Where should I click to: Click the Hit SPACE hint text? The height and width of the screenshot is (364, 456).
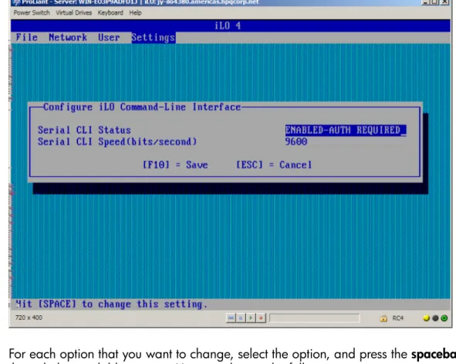(111, 304)
